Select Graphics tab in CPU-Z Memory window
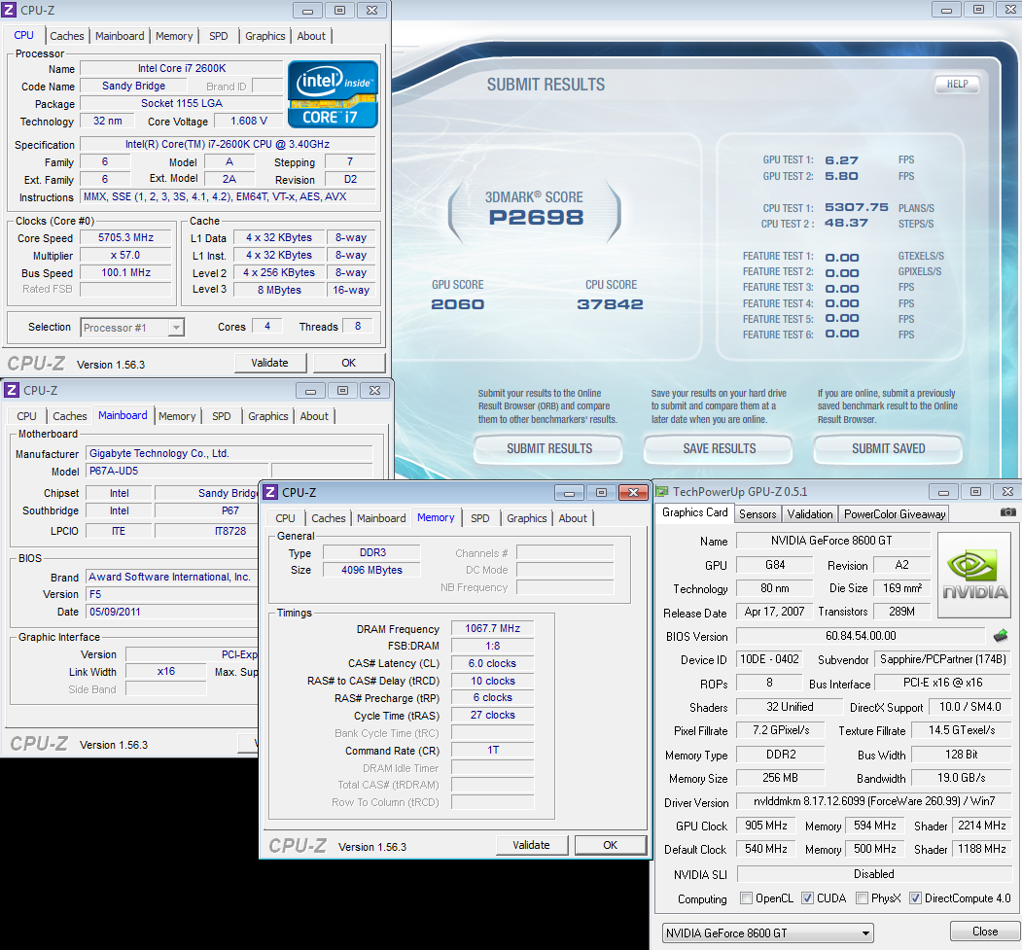 527,518
